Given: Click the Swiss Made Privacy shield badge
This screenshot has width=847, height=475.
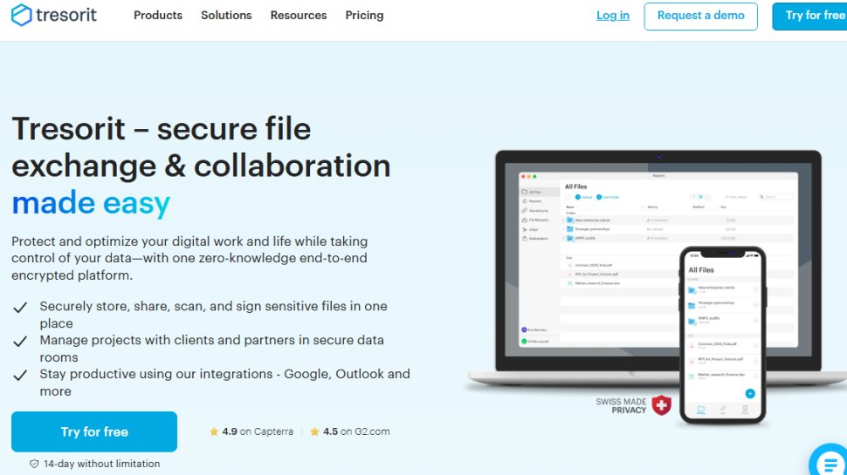Looking at the screenshot, I should (x=661, y=405).
